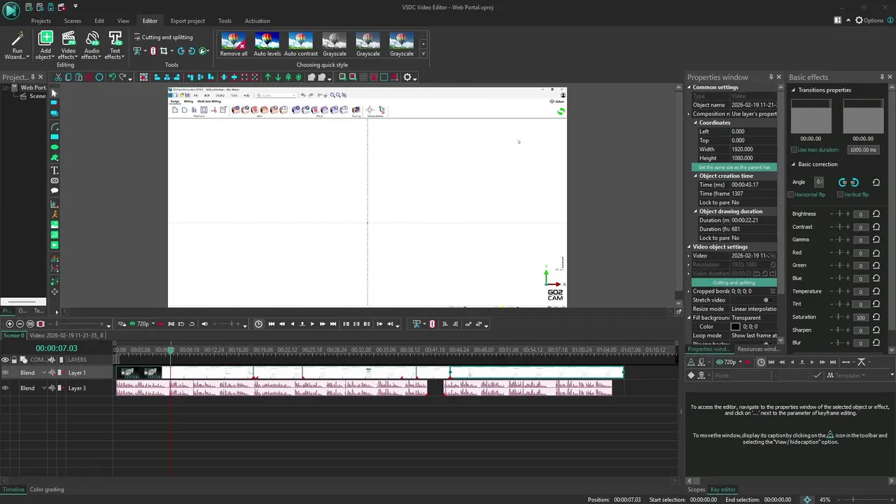The width and height of the screenshot is (896, 504).
Task: Open the Projects menu tab
Action: pos(41,21)
